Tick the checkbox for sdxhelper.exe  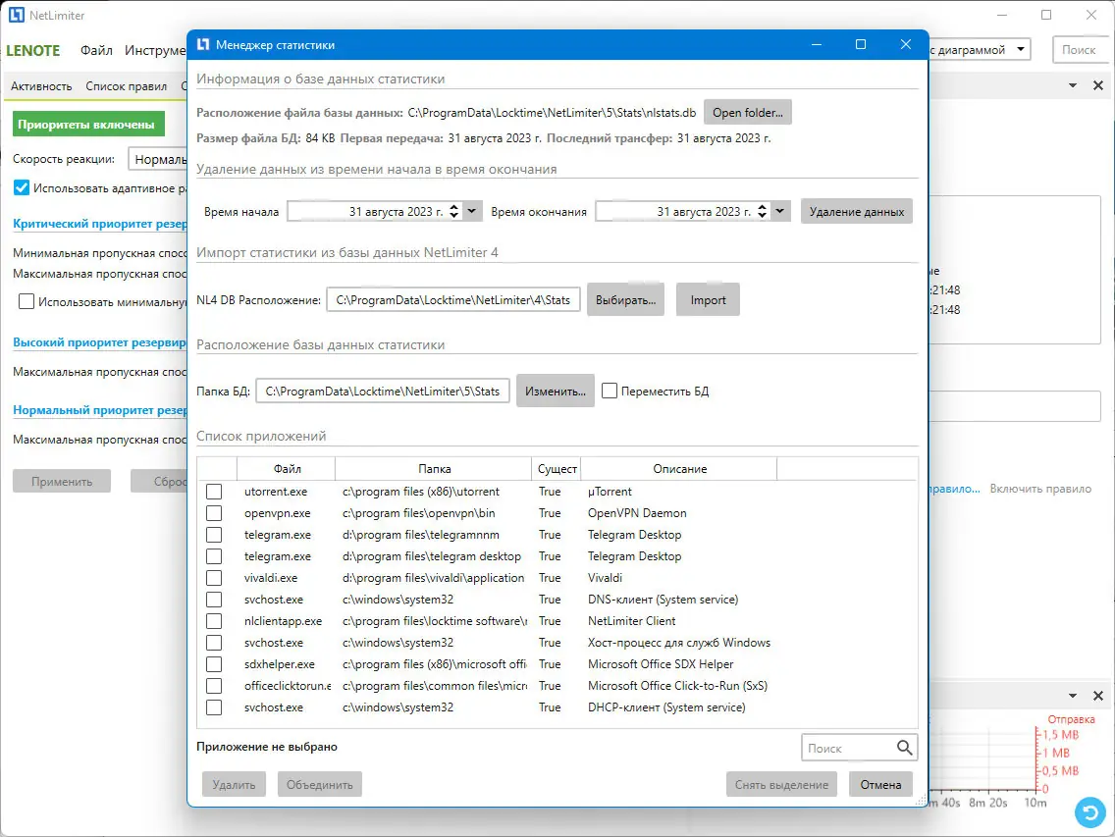click(x=213, y=664)
